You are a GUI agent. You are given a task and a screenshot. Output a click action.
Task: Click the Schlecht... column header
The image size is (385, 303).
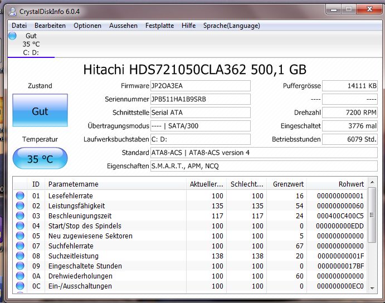[x=246, y=184]
